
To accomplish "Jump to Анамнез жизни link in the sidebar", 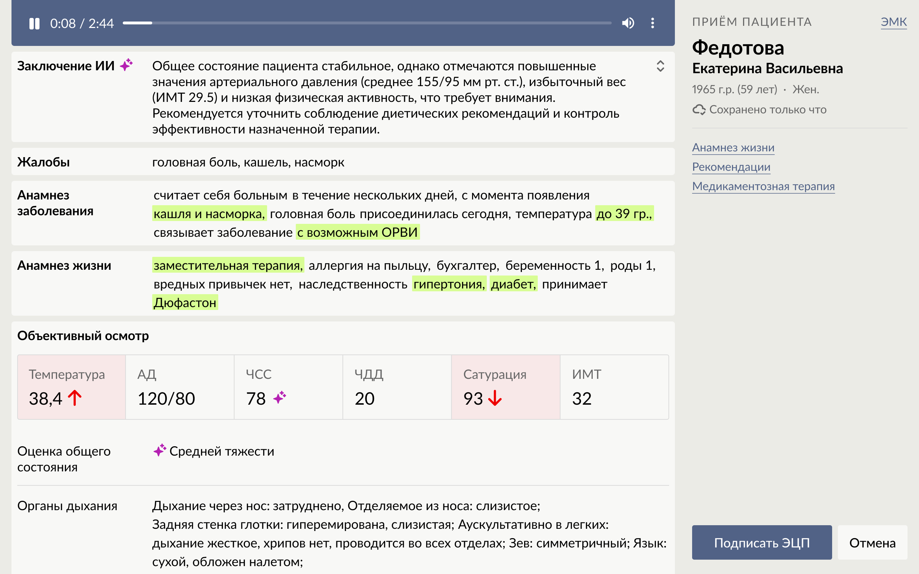I will pyautogui.click(x=733, y=147).
